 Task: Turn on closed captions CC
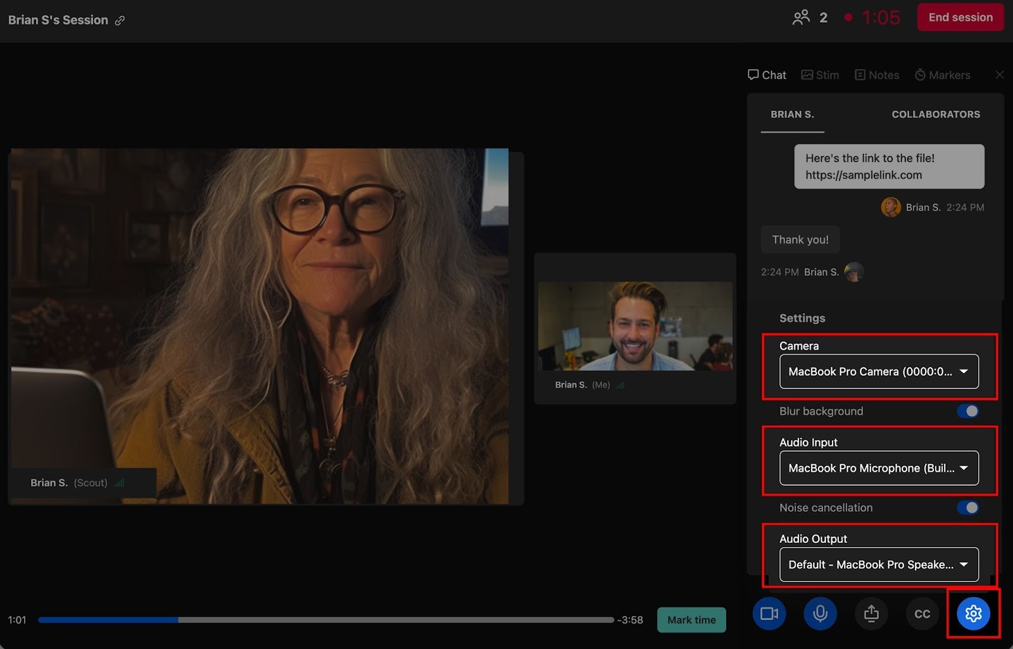pyautogui.click(x=922, y=614)
